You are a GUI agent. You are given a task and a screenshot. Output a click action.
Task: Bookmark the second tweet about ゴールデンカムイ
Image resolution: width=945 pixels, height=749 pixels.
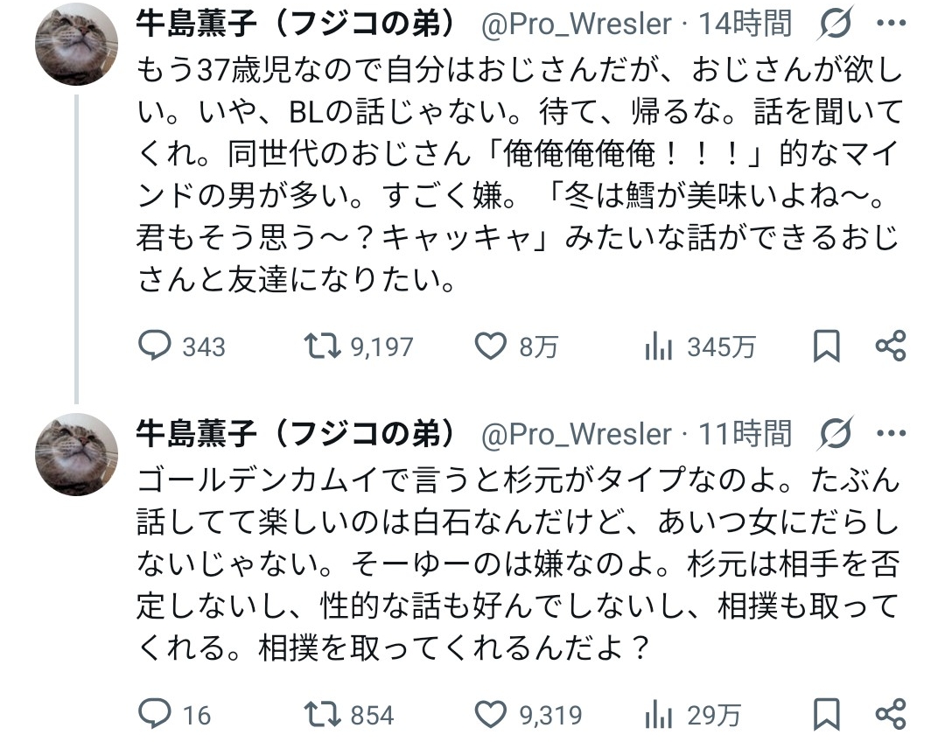click(x=826, y=714)
